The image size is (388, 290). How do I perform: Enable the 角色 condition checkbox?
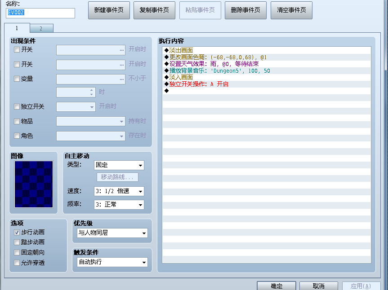[17, 136]
